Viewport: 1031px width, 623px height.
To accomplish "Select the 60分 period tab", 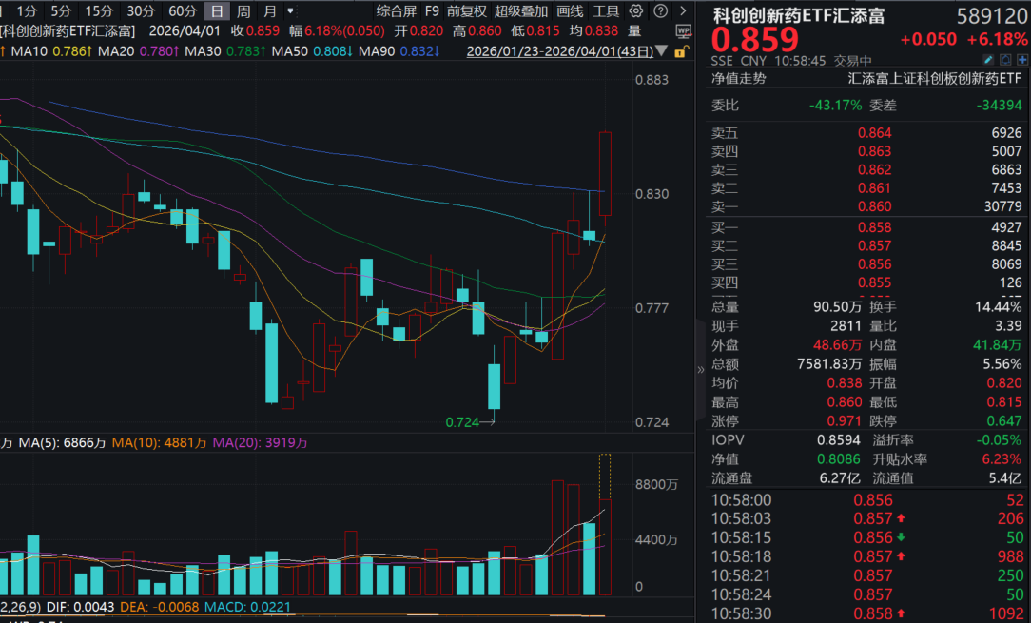I will [x=183, y=11].
